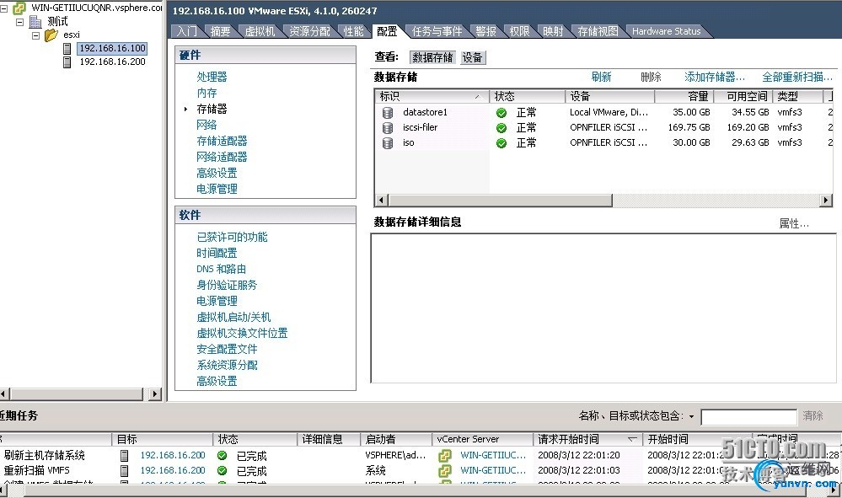The image size is (842, 498).
Task: Open the 虚拟机 tab
Action: pos(260,31)
